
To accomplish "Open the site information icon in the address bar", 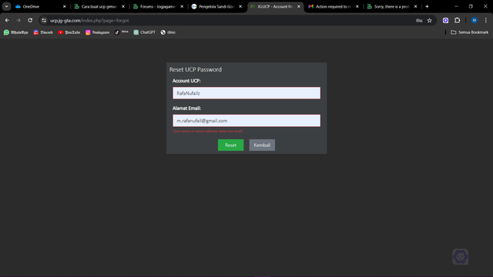I will [44, 21].
